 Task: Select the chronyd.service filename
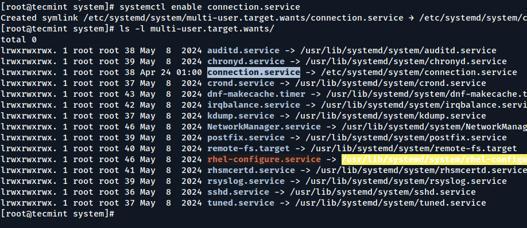[246, 61]
